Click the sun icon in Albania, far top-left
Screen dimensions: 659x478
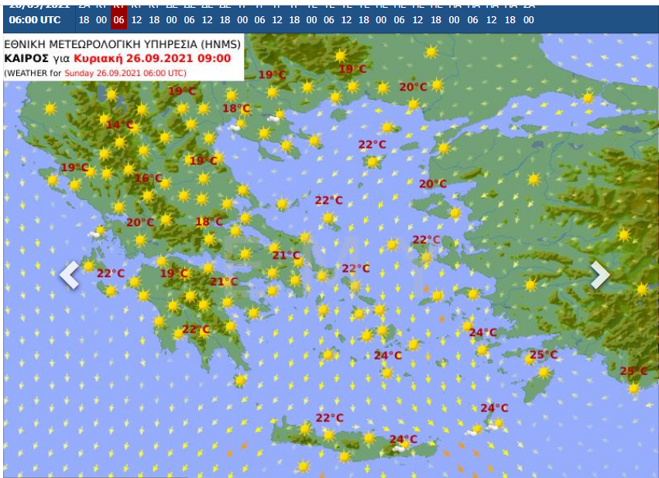tap(50, 108)
